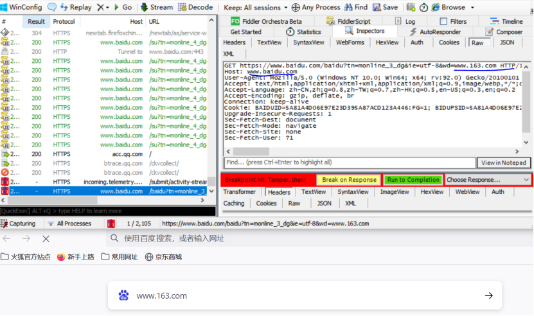Open the Get Started tab

click(x=245, y=32)
